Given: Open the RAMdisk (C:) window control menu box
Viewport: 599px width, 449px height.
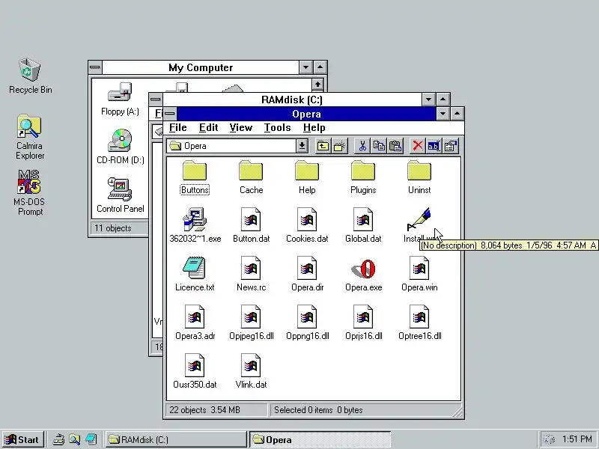Looking at the screenshot, I should point(156,100).
